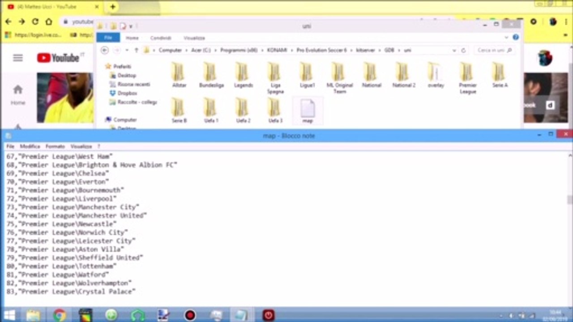Select Preferiti in navigation pane

[x=122, y=66]
